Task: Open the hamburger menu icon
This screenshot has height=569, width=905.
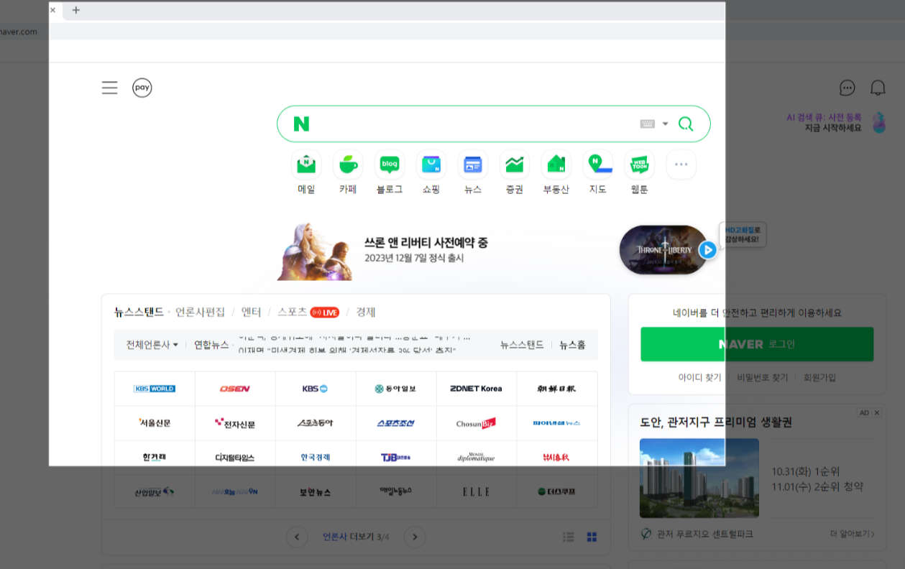Action: (109, 88)
